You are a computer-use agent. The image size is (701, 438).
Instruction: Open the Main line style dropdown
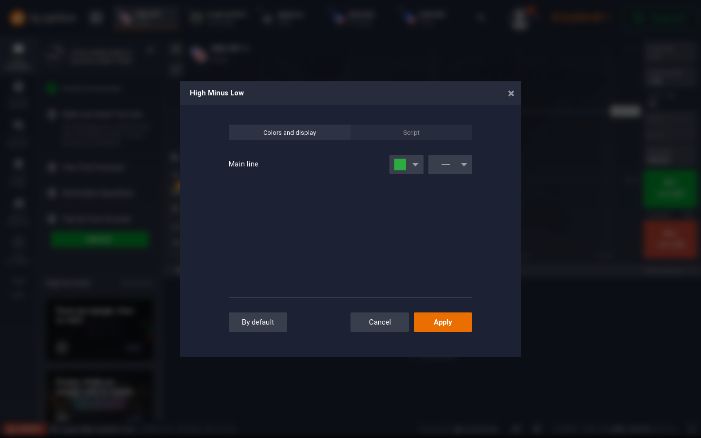(450, 164)
